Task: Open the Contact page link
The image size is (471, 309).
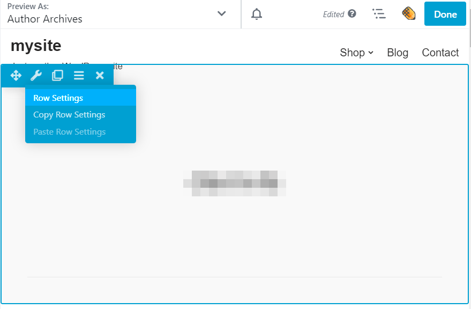Action: (440, 53)
